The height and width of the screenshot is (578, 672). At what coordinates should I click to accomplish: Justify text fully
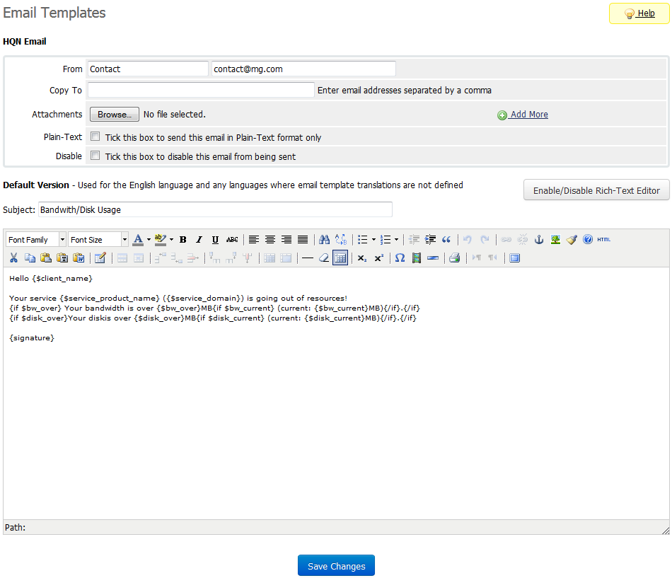tap(303, 240)
